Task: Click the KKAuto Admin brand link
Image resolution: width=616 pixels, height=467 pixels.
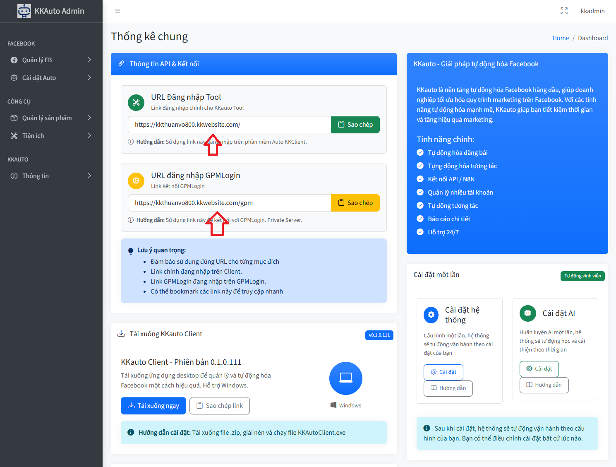Action: pyautogui.click(x=51, y=11)
